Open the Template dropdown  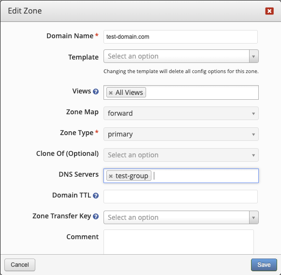[181, 56]
